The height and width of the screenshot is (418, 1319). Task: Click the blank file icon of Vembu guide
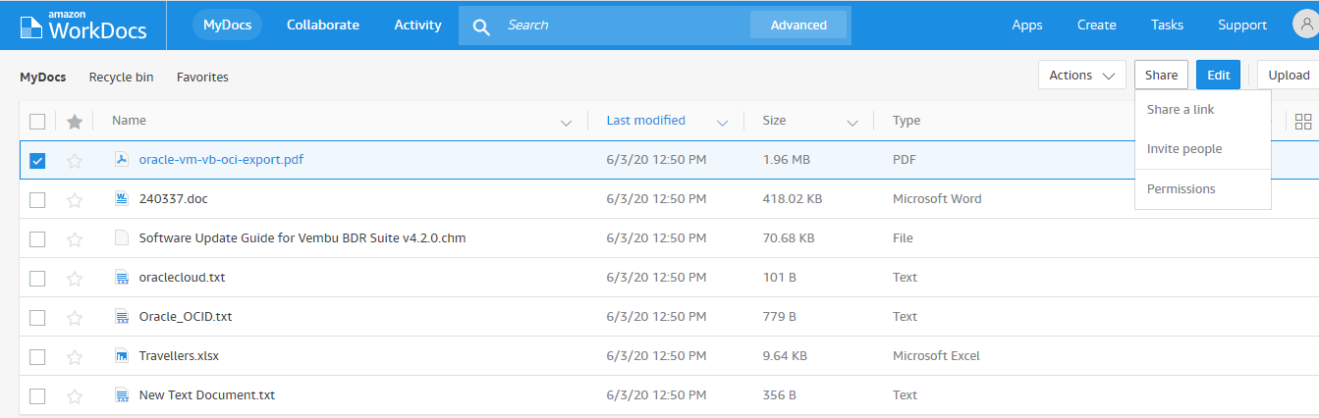pos(122,238)
